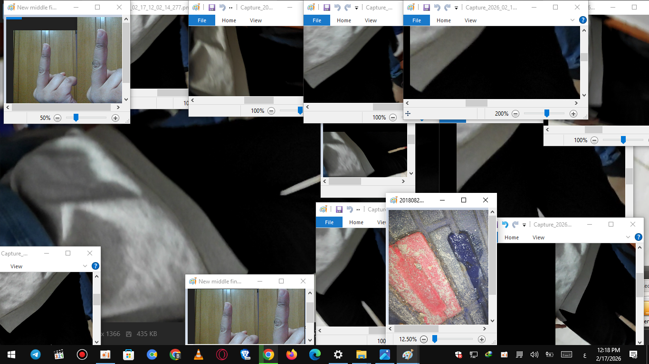Image resolution: width=649 pixels, height=364 pixels.
Task: Collapse the ribbon chevron in the 200% zoom Paint window
Action: tap(573, 20)
